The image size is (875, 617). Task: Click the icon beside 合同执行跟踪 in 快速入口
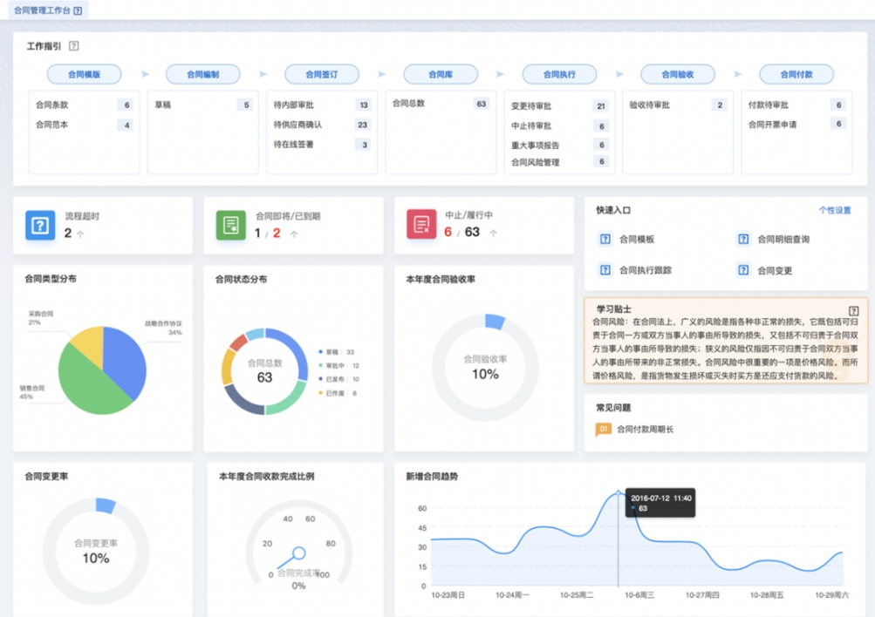605,270
